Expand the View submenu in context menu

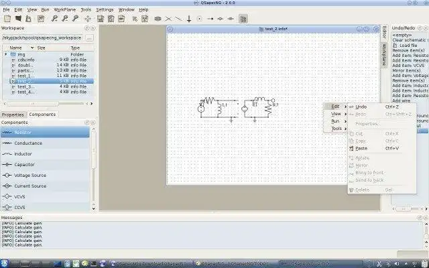tap(335, 114)
